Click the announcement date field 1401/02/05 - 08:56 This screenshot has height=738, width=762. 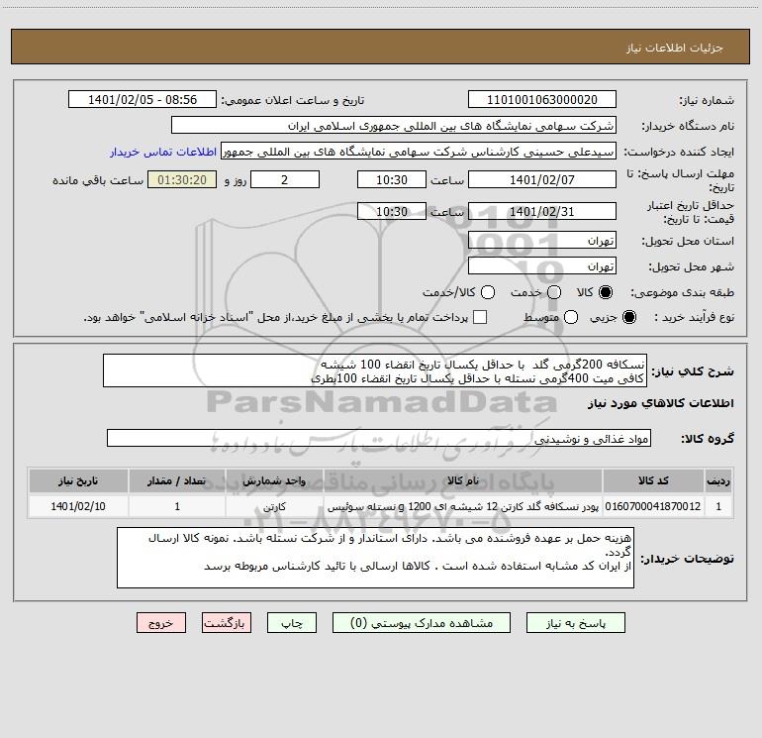coord(143,99)
